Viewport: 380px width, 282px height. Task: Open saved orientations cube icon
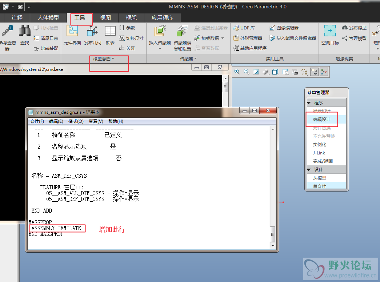pyautogui.click(x=275, y=72)
